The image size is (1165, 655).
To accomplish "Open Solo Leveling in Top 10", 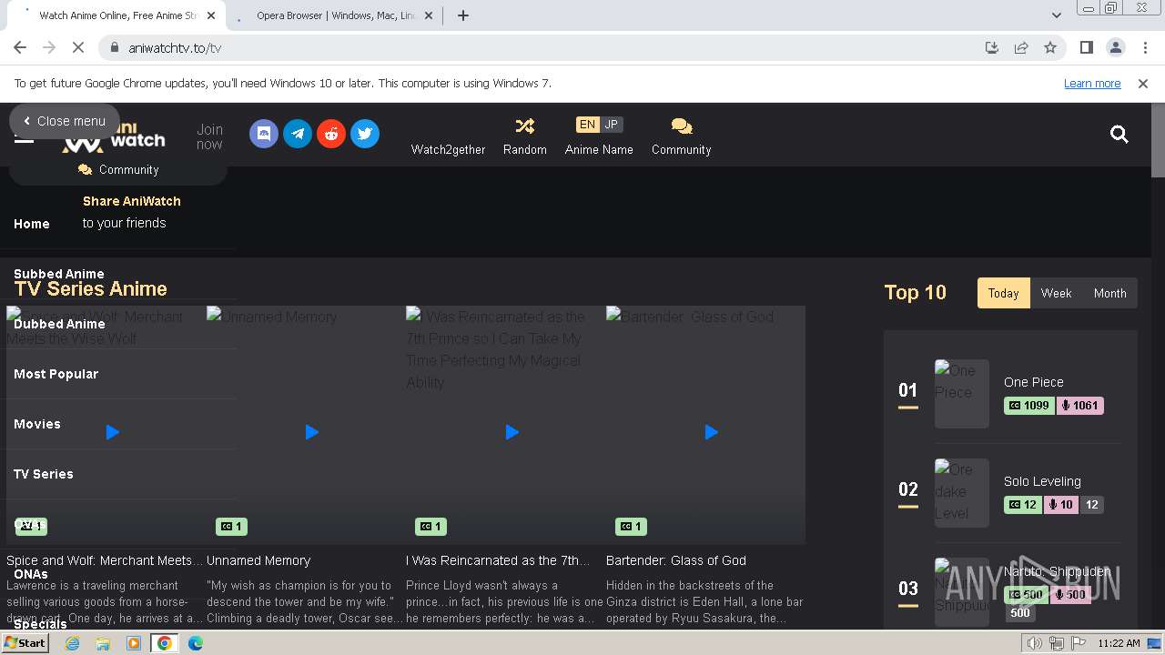I will (x=1042, y=481).
